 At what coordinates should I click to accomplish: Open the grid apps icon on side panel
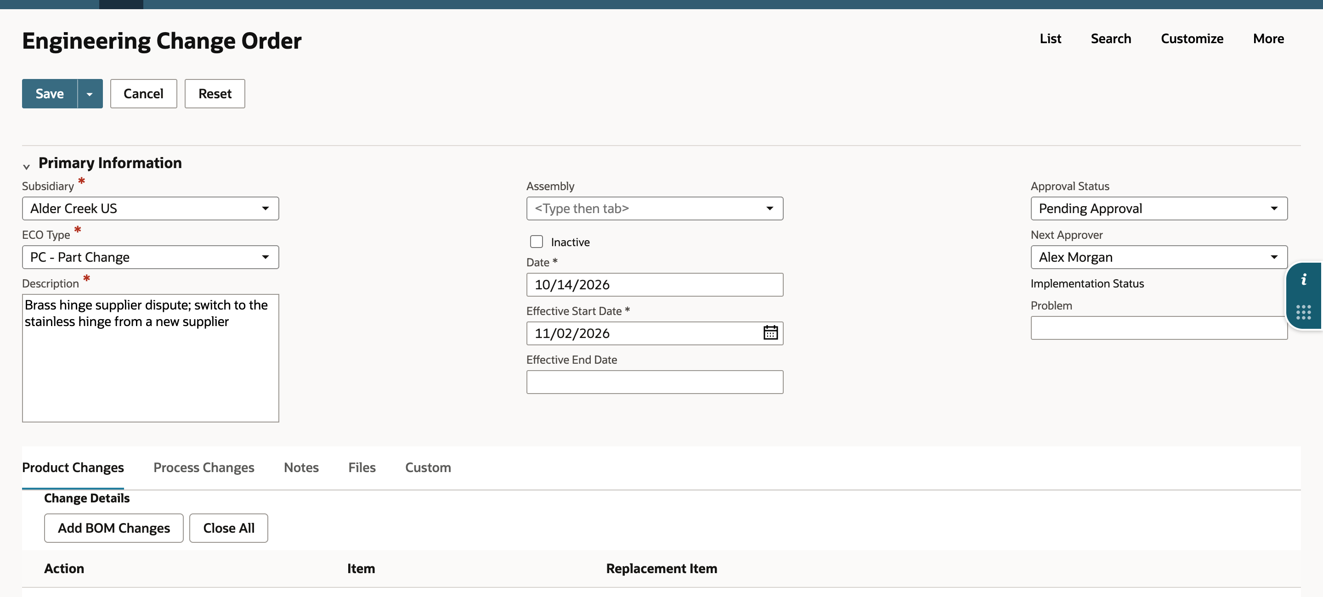[x=1304, y=312]
